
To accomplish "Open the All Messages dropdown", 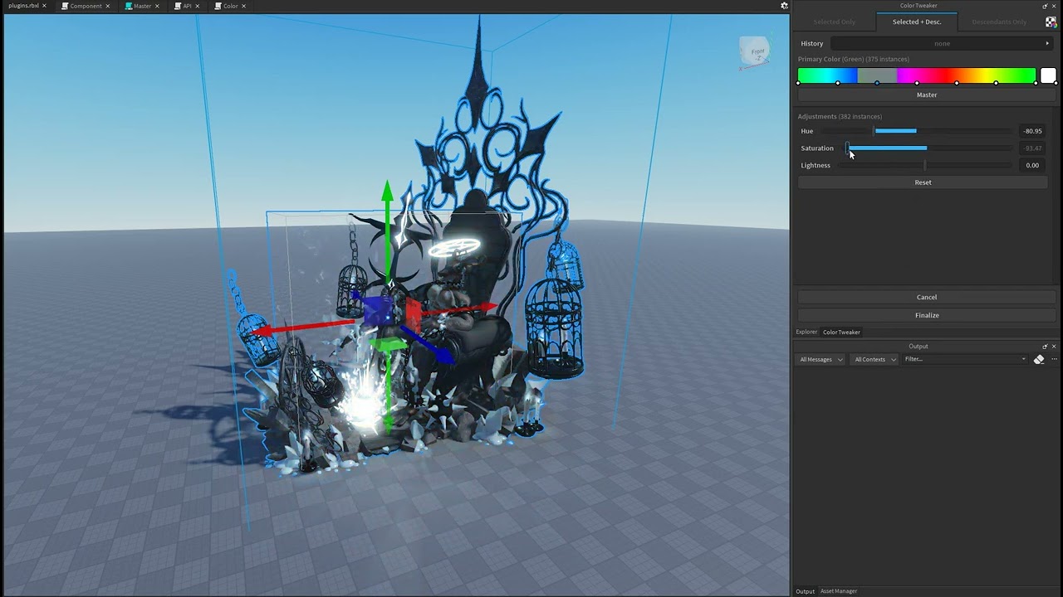I will point(821,359).
